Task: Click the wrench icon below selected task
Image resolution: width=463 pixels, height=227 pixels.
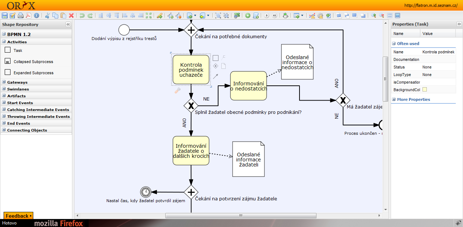Action: pos(177,91)
